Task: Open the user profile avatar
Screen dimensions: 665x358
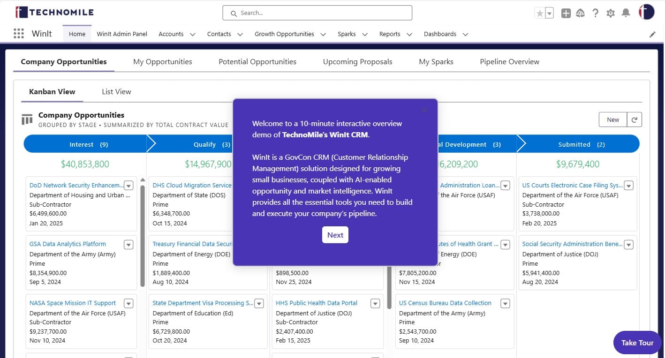Action: pos(646,13)
